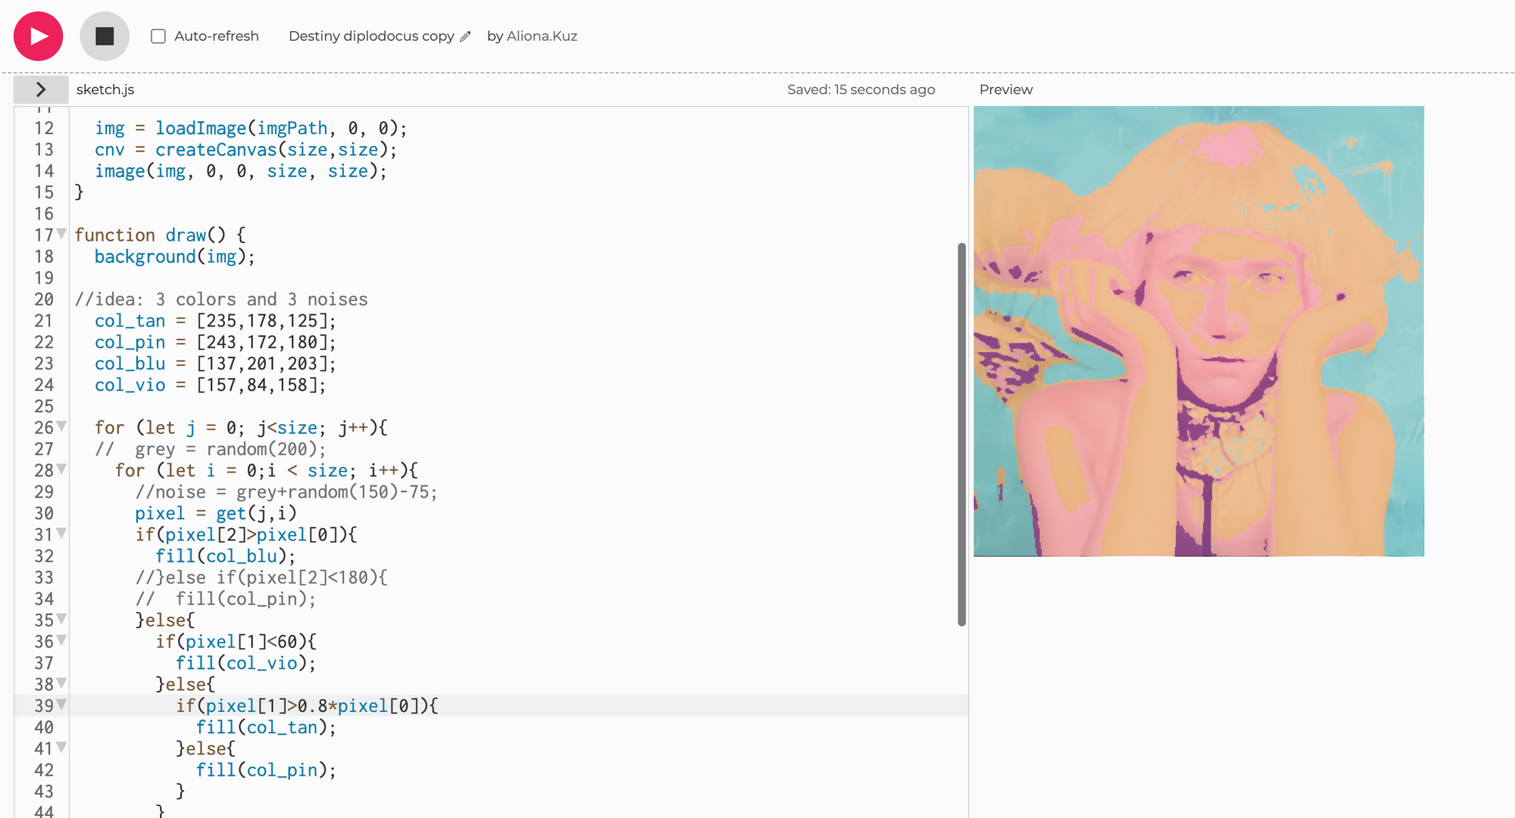The image size is (1515, 818).
Task: Click the createCanvas(size,size) code line
Action: click(x=245, y=150)
